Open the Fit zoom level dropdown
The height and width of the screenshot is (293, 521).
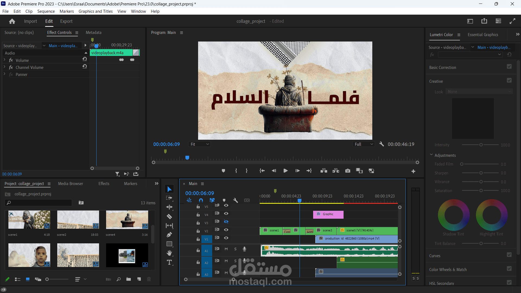click(x=199, y=144)
